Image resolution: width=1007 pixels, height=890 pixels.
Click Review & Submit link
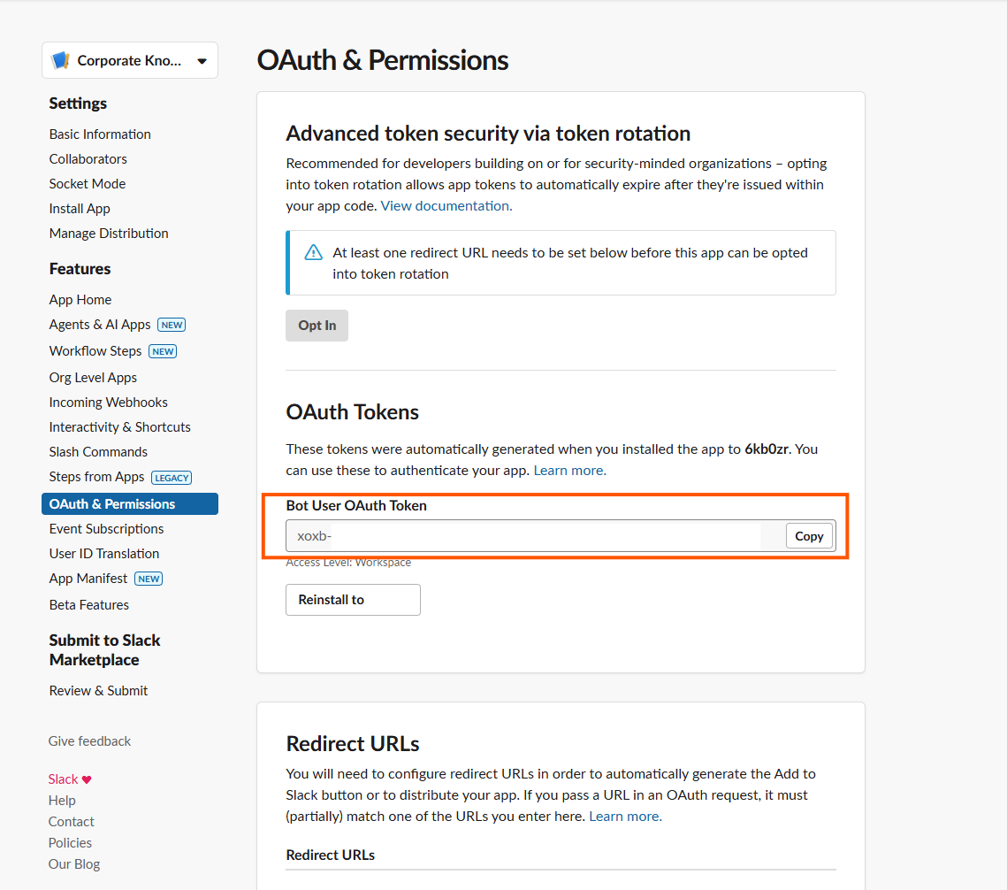point(98,691)
